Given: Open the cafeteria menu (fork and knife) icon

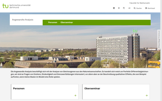Looking at the screenshot, I should pyautogui.click(x=114, y=8).
